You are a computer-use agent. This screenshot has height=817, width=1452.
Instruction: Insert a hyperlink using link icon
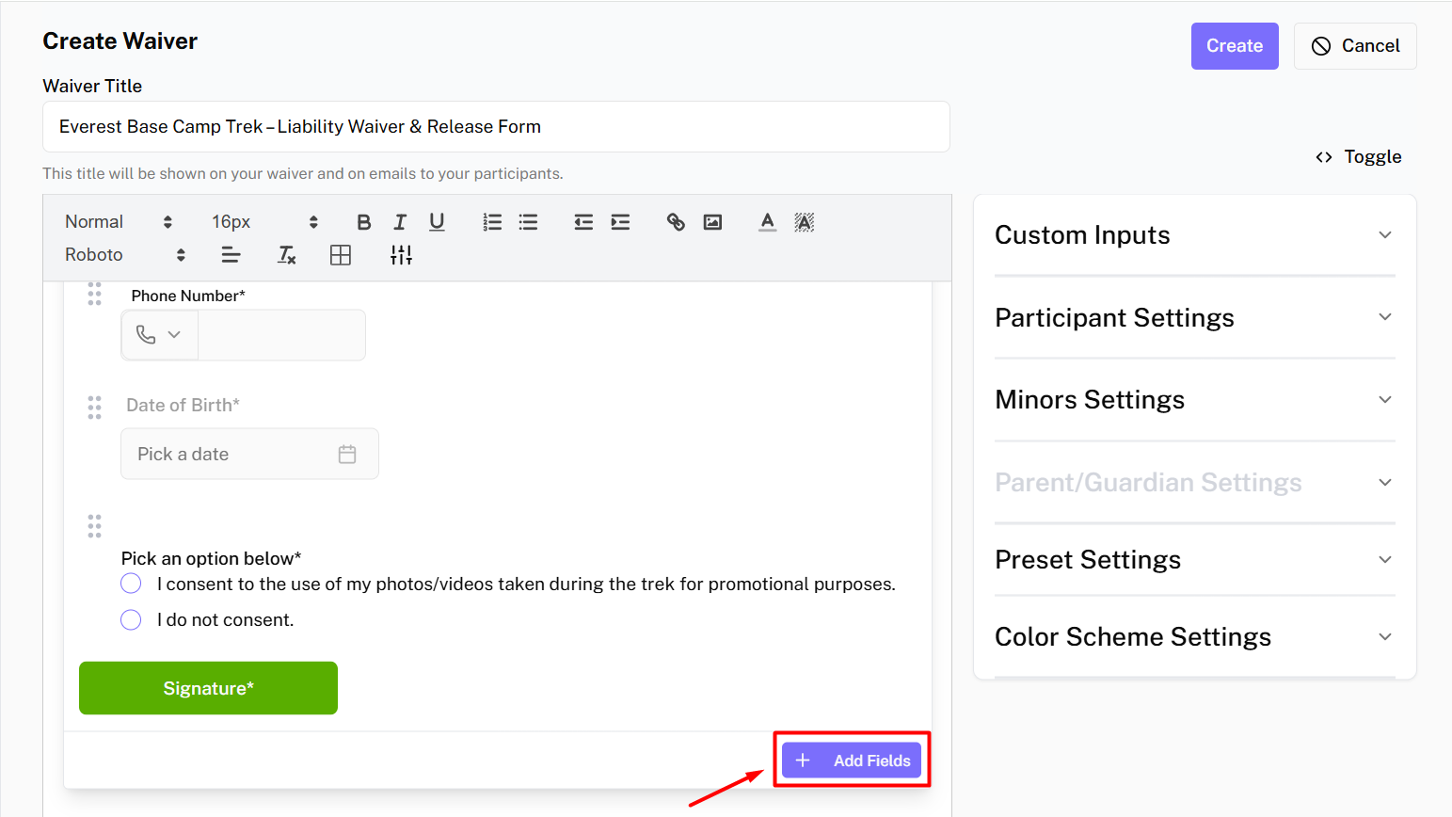point(676,222)
